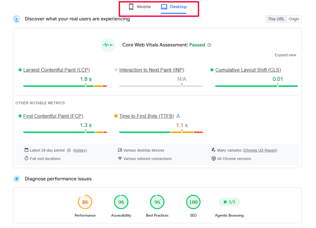The height and width of the screenshot is (228, 316).
Task: Click the TTFB distribution bar
Action: [161, 132]
